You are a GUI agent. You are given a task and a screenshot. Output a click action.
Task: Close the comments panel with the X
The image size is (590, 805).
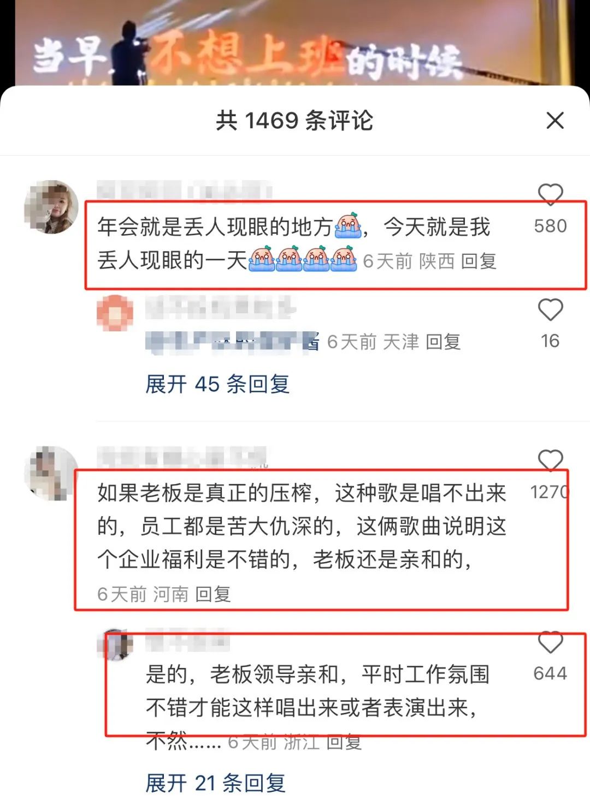pos(554,121)
